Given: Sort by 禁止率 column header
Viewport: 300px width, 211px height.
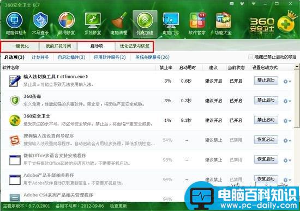Looking at the screenshot, I should coord(166,68).
